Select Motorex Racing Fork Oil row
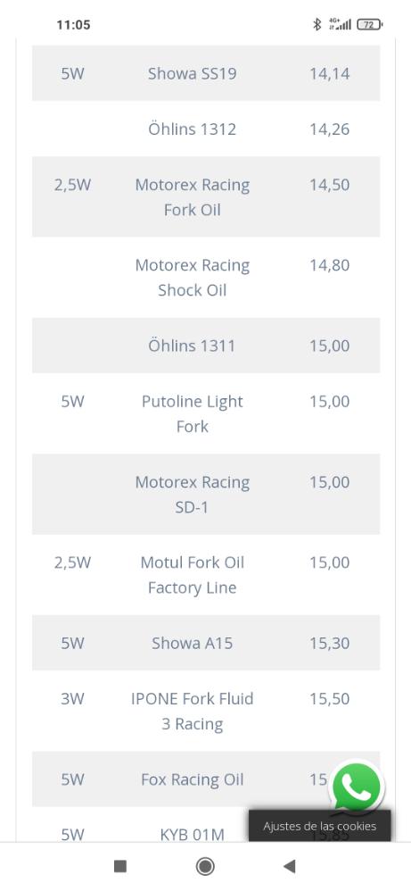 click(x=205, y=197)
